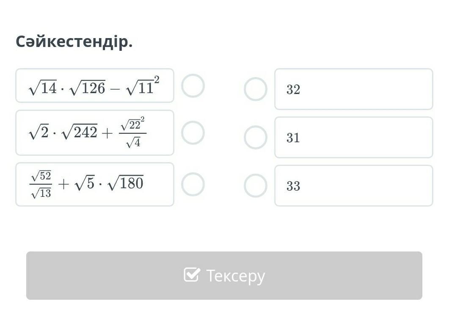
Task: Click the √52 over √13 fraction
Action: [x=41, y=184]
